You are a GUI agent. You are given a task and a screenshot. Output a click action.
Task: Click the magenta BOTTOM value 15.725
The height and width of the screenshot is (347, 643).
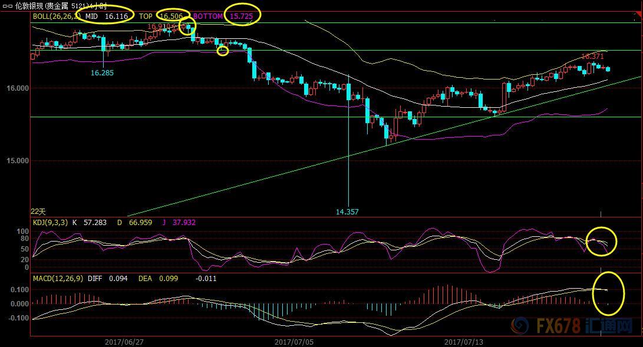point(243,16)
